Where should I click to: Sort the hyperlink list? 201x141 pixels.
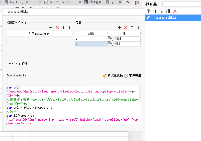pyautogui.click(x=168, y=11)
